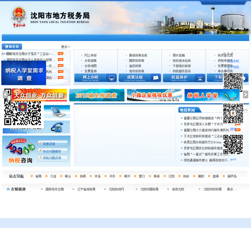Open 更多>> next to 通知公告

point(66,47)
